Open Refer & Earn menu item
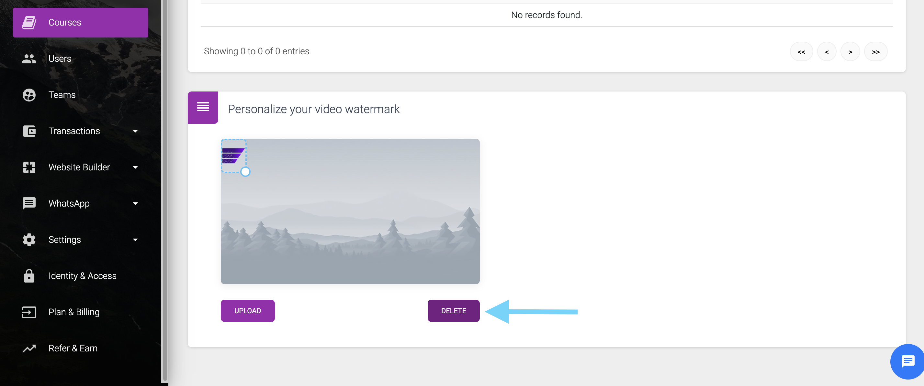The height and width of the screenshot is (386, 924). (x=80, y=348)
